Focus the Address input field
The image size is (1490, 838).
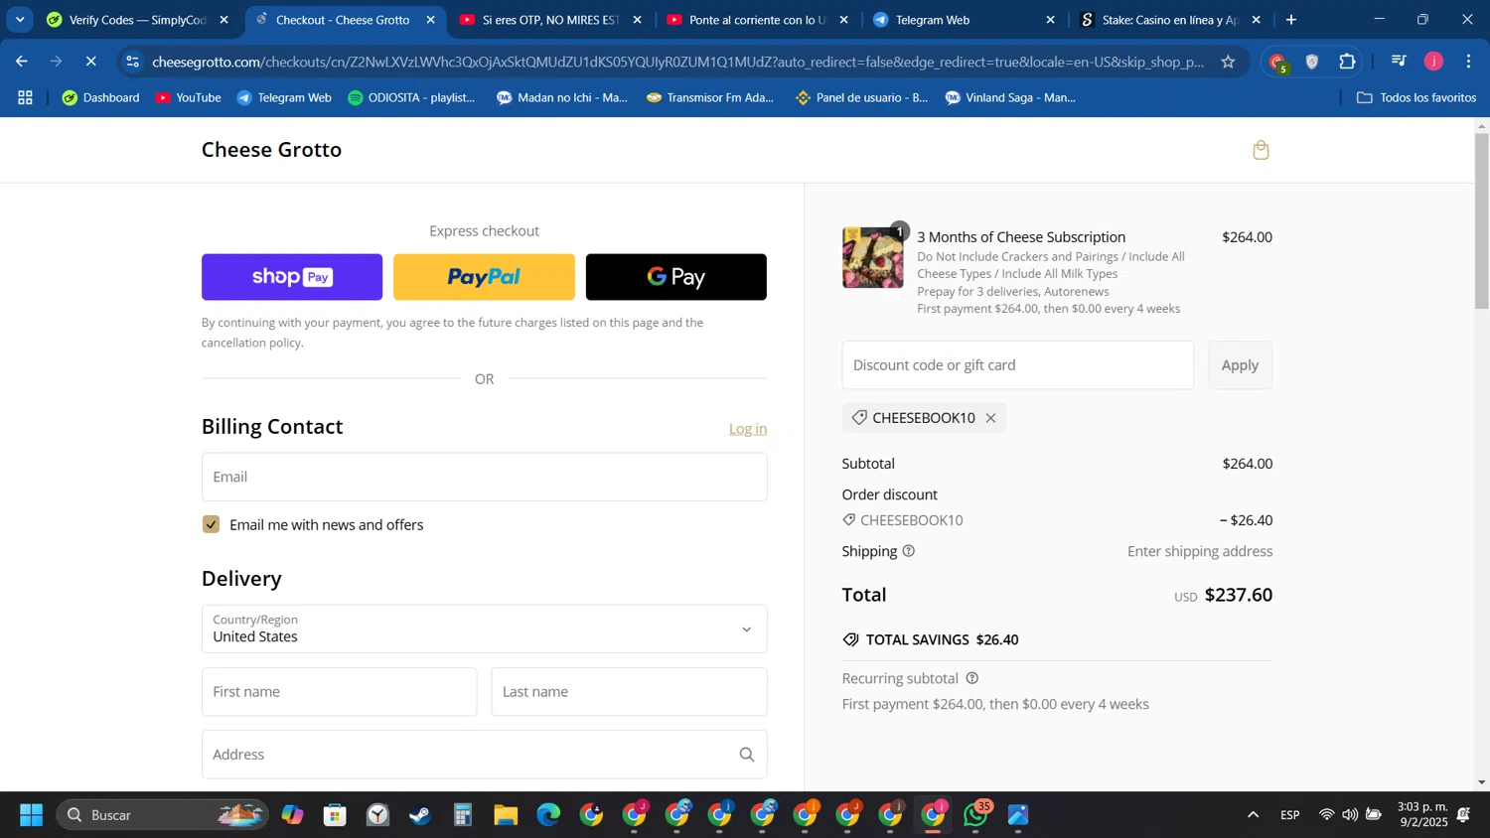pos(484,755)
